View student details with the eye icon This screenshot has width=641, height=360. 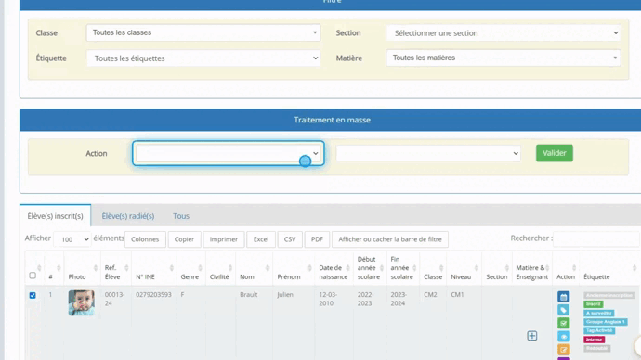click(563, 337)
